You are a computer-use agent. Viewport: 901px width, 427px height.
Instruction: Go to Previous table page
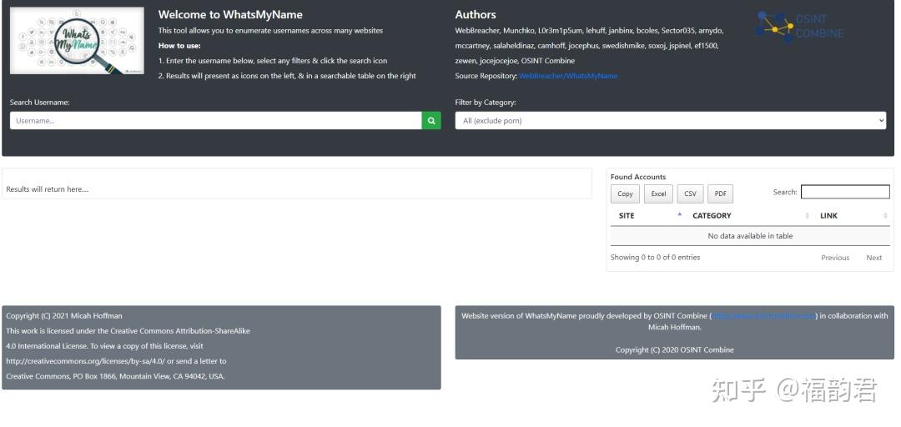click(834, 258)
